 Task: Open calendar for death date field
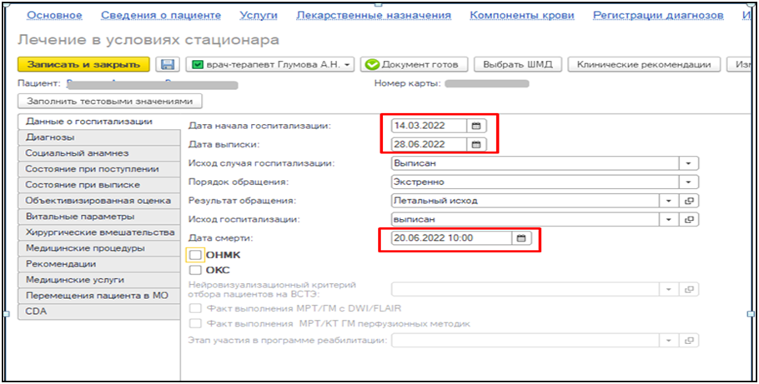[x=521, y=237]
